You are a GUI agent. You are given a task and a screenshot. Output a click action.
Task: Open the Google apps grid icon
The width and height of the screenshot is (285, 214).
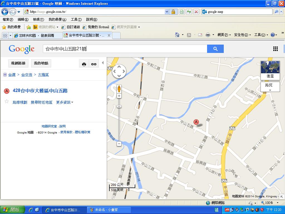point(275,49)
